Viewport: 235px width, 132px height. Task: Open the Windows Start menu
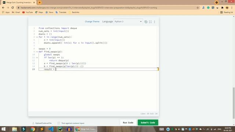point(3,129)
